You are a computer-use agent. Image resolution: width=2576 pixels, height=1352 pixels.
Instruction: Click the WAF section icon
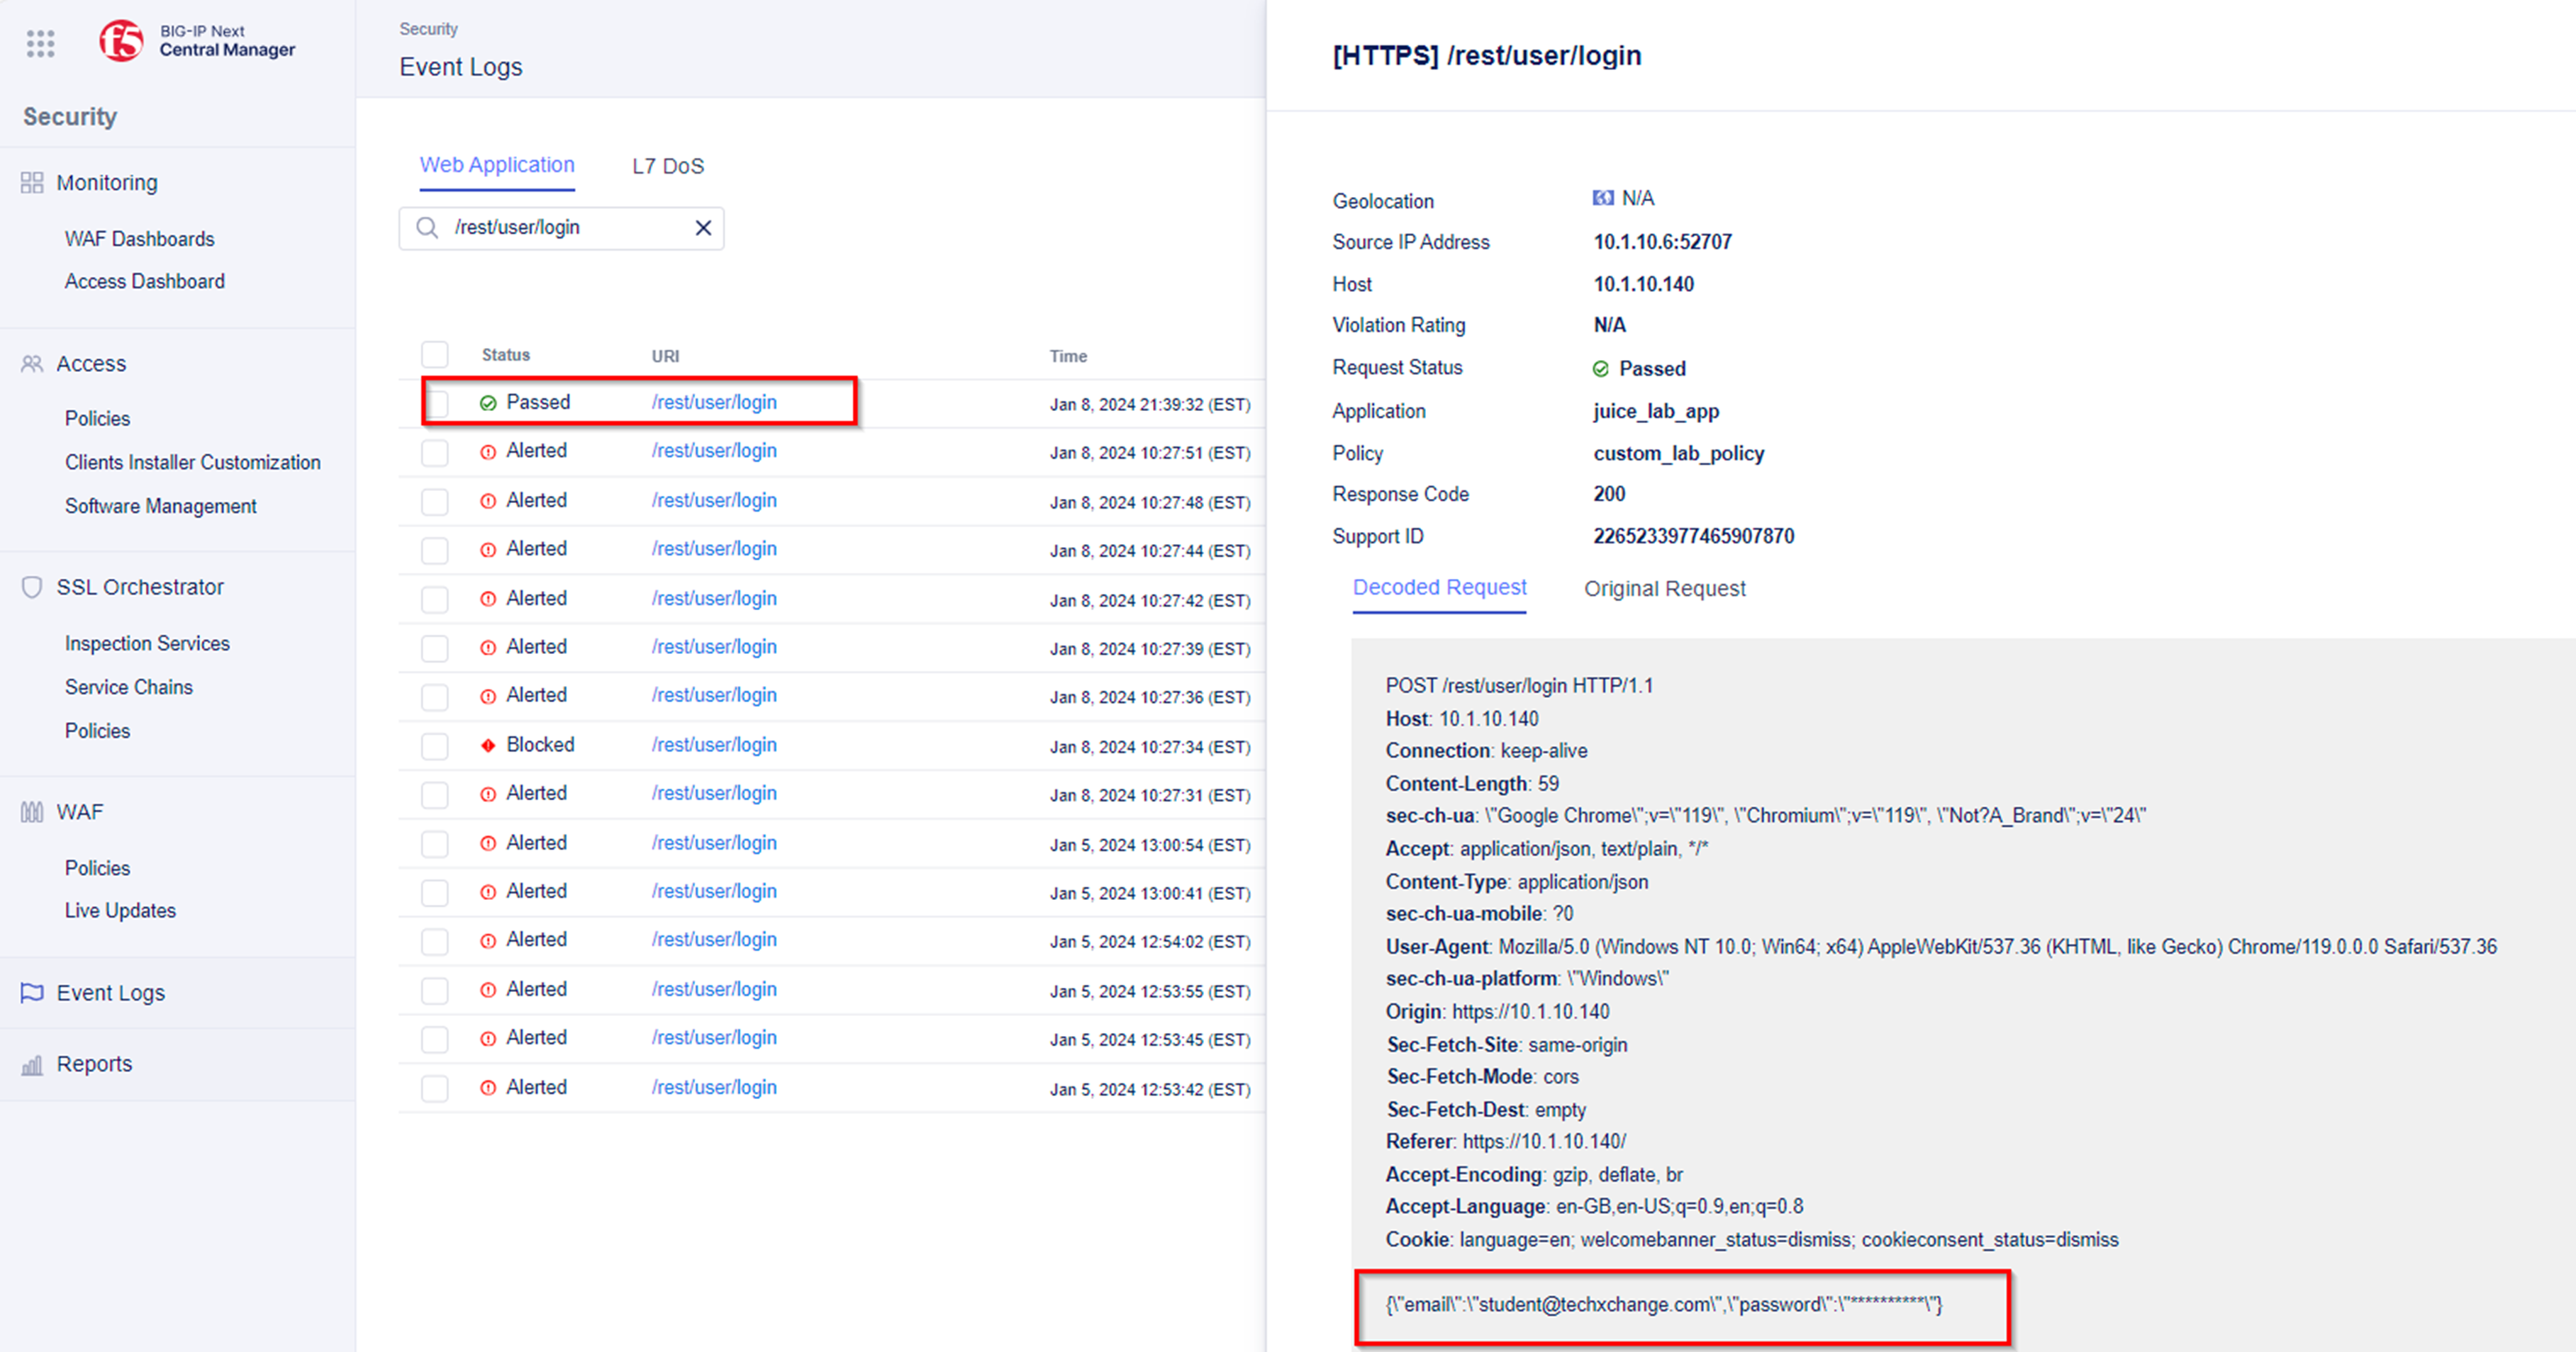(32, 811)
